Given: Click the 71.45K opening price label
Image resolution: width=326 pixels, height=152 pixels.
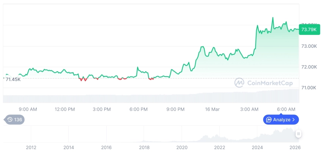Looking at the screenshot, I should coord(13,79).
